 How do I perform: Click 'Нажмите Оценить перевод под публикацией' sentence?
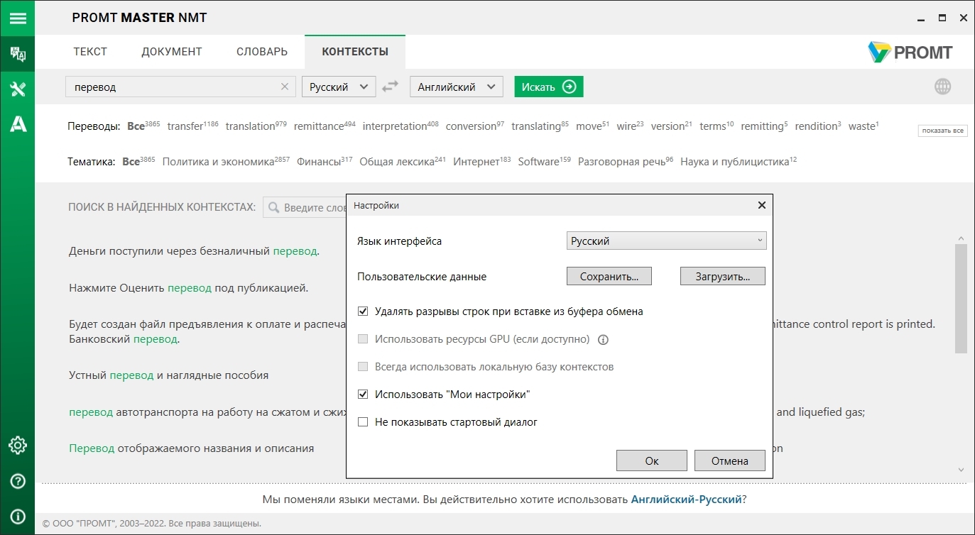tap(188, 288)
